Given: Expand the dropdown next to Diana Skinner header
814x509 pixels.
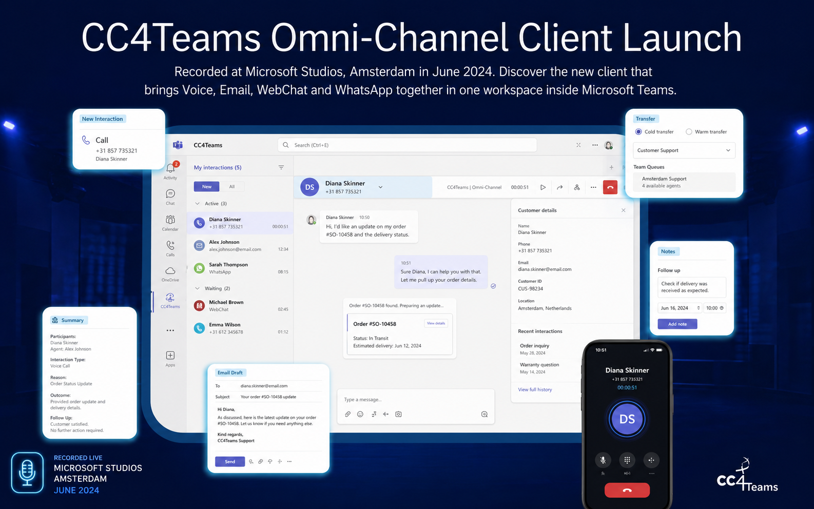Looking at the screenshot, I should point(380,187).
